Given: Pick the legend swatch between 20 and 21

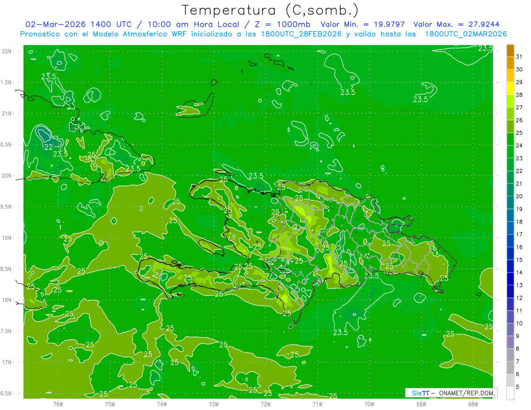Looking at the screenshot, I should point(510,190).
